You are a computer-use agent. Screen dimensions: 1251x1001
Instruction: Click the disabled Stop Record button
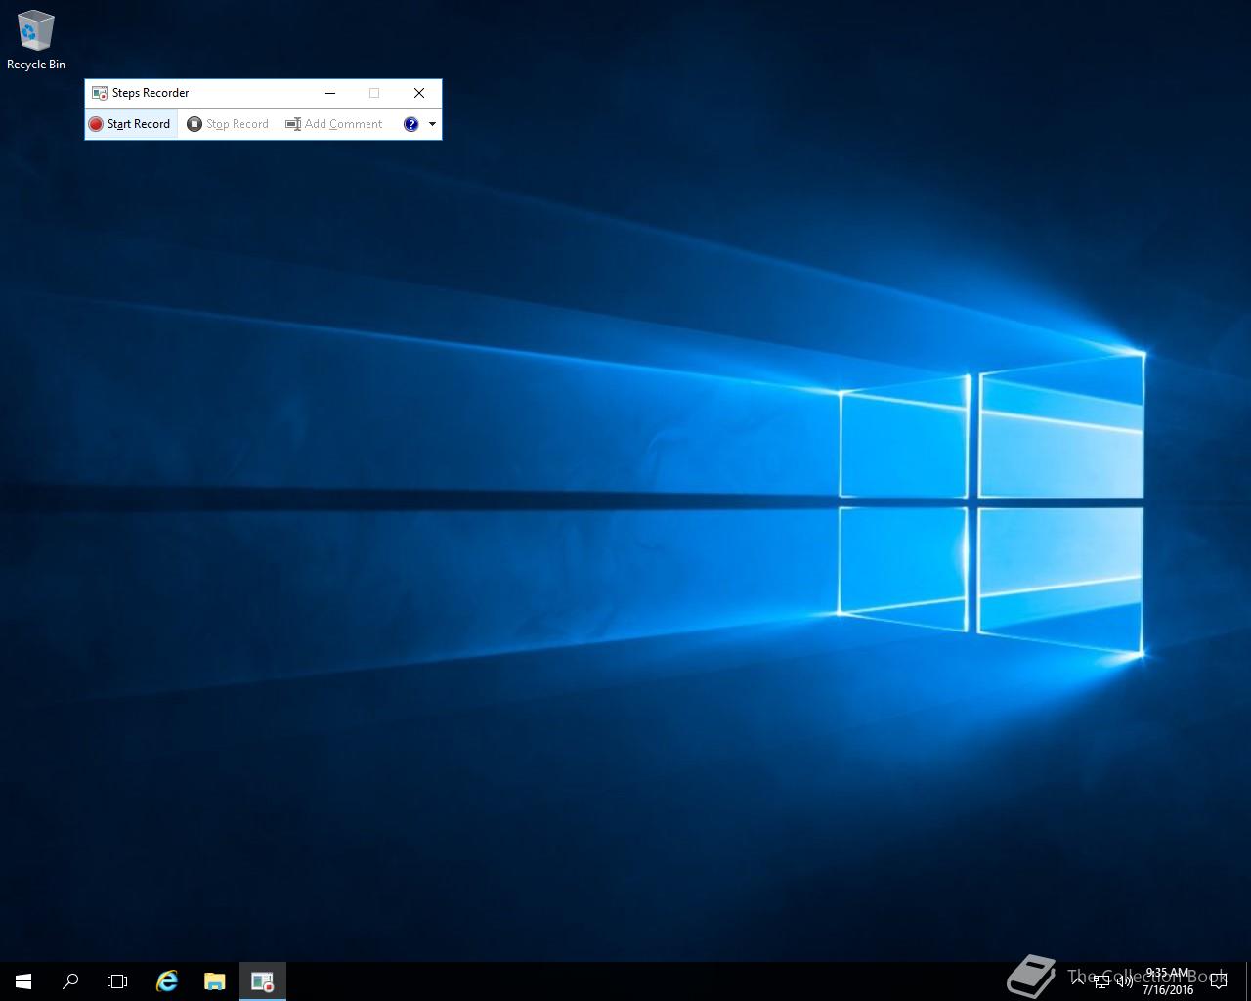[228, 124]
